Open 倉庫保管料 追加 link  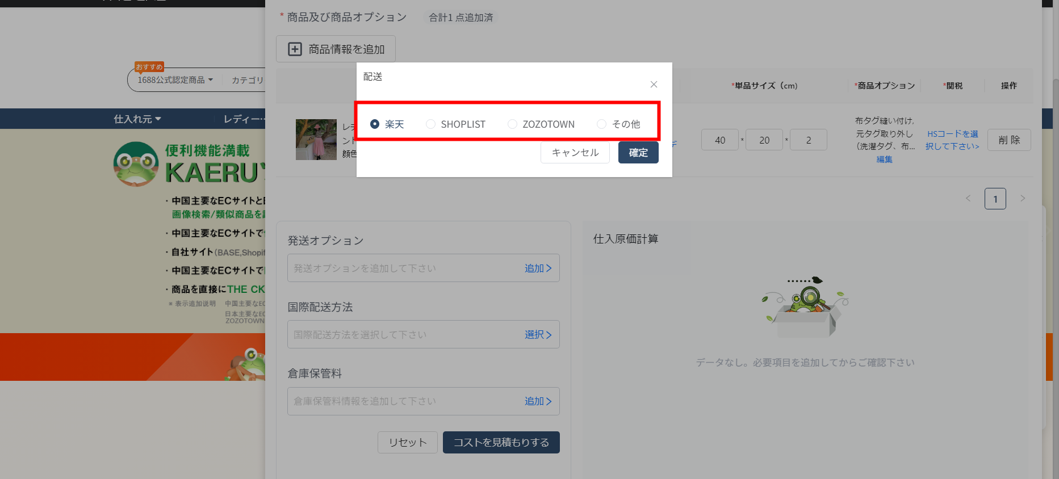(538, 401)
